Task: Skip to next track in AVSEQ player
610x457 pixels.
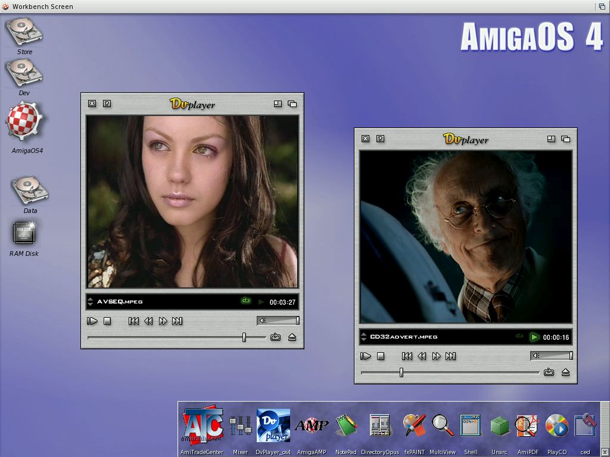Action: point(177,321)
